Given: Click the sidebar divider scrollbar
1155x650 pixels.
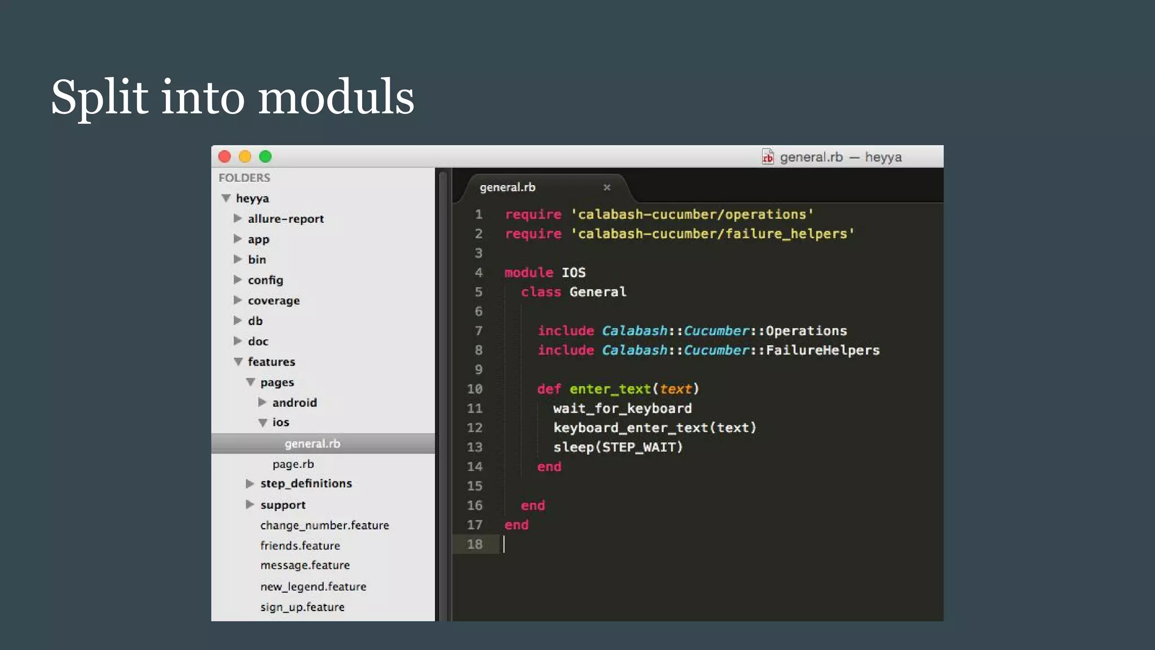Looking at the screenshot, I should (x=443, y=394).
